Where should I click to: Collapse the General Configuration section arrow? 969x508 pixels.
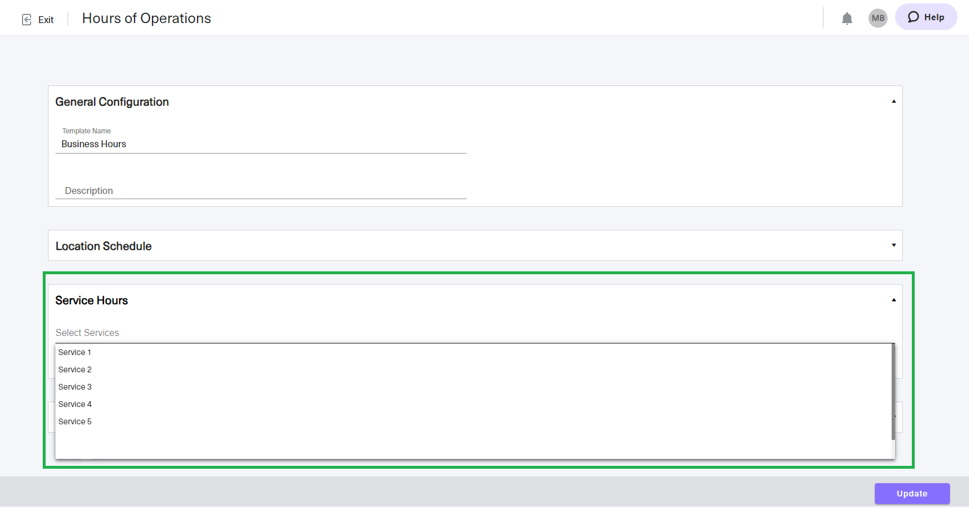coord(893,102)
